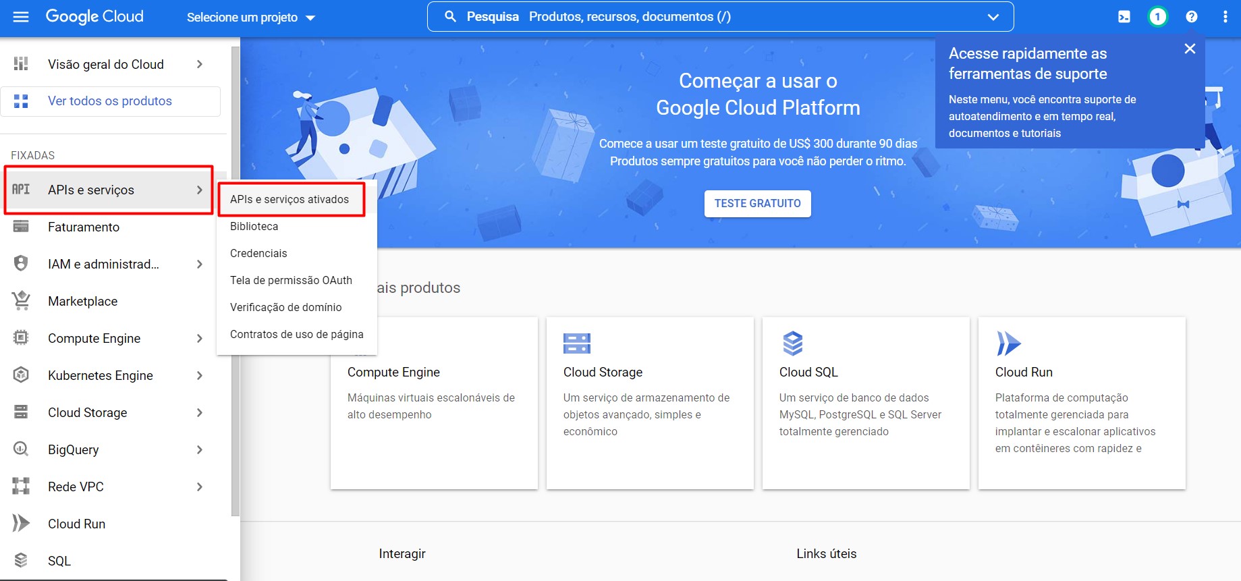Screen dimensions: 1241x581
Task: Open the three-dot settings menu
Action: pyautogui.click(x=1225, y=17)
